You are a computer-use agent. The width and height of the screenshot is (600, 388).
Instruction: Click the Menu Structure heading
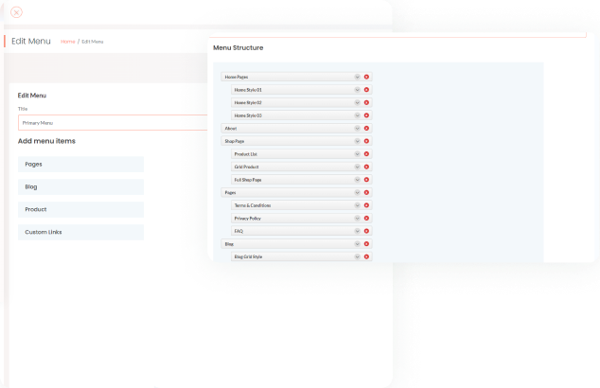[x=238, y=48]
